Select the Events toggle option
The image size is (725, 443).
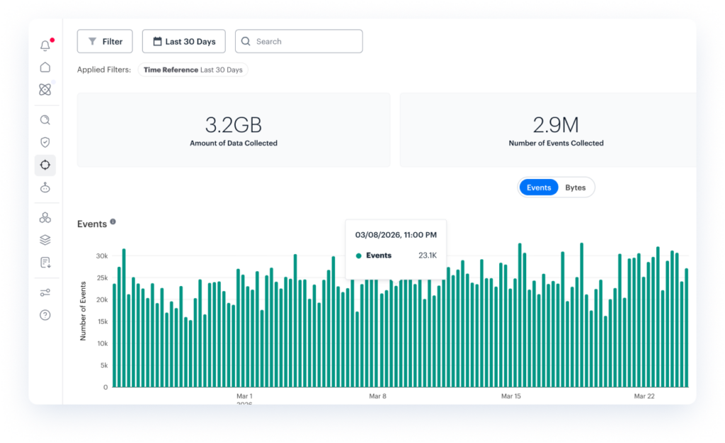tap(539, 188)
